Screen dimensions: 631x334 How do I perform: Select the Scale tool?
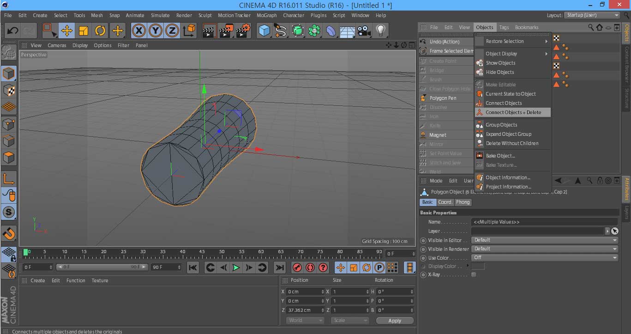(x=84, y=31)
